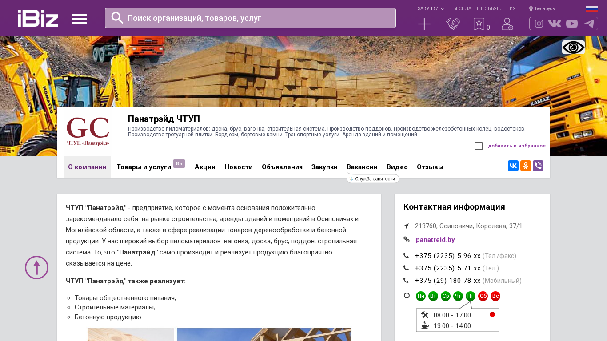Viewport: 607px width, 341px height.
Task: Open the Новости tab
Action: (x=239, y=167)
